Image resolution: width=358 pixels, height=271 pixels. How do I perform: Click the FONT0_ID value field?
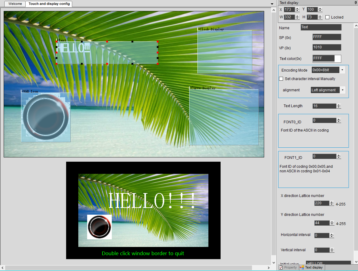324,120
